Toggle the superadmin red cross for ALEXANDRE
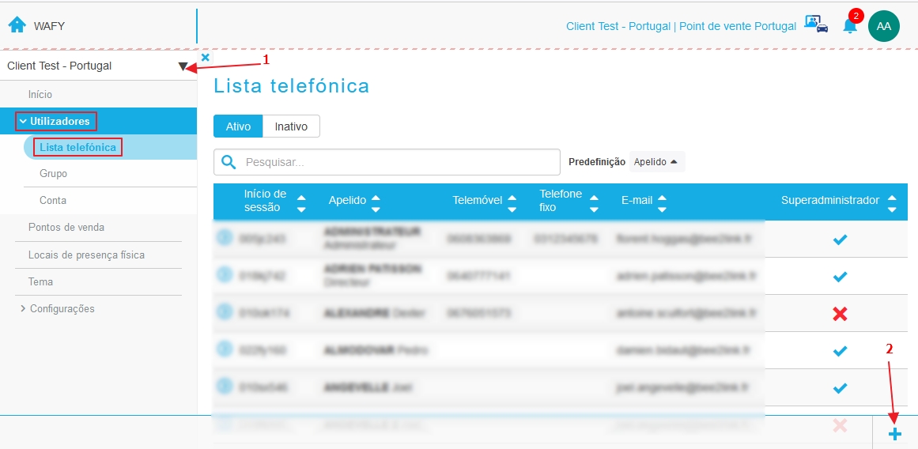This screenshot has width=918, height=449. point(840,315)
